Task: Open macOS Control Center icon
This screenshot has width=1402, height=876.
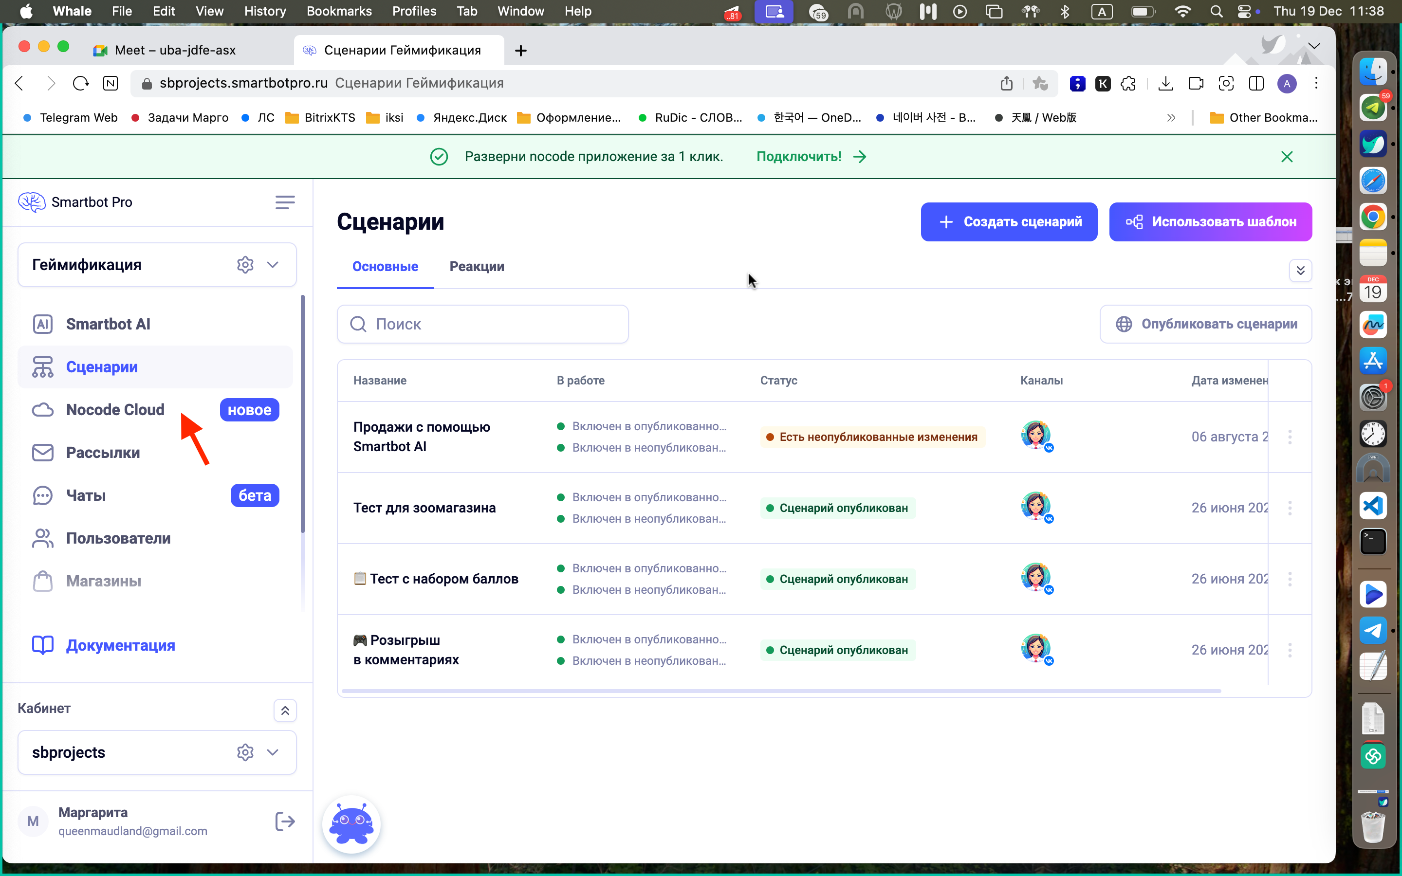Action: point(1243,11)
